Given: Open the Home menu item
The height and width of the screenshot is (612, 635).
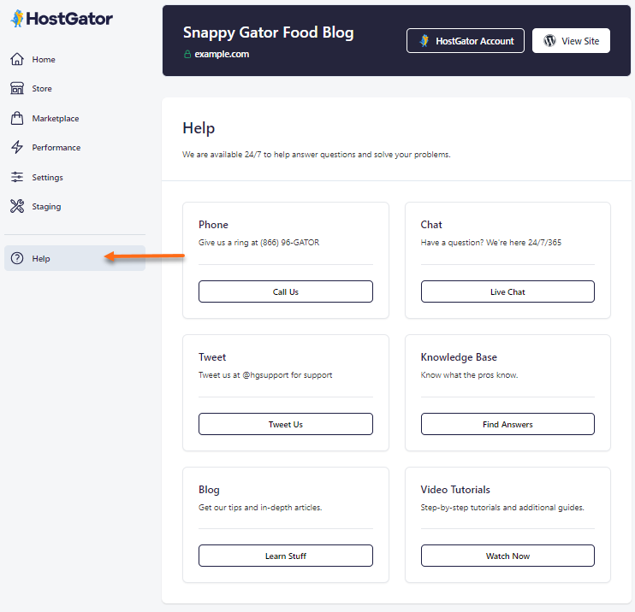Looking at the screenshot, I should [74, 60].
